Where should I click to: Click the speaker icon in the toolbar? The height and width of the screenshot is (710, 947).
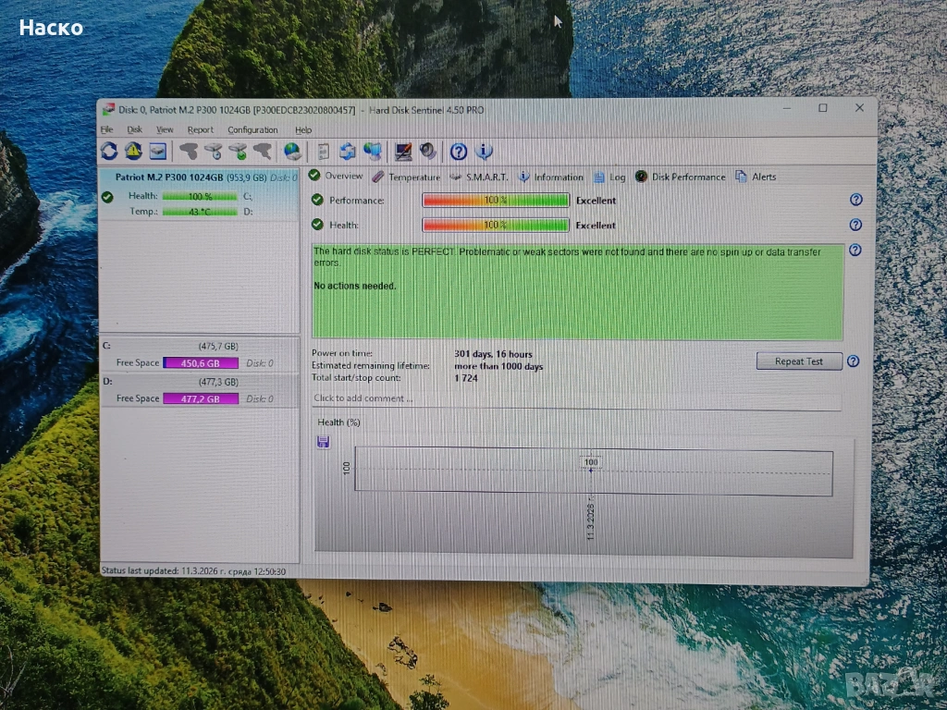click(428, 151)
